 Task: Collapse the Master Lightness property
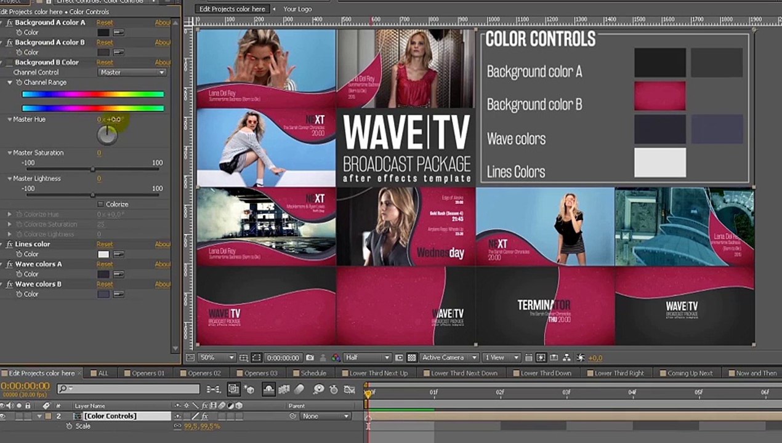coord(10,178)
